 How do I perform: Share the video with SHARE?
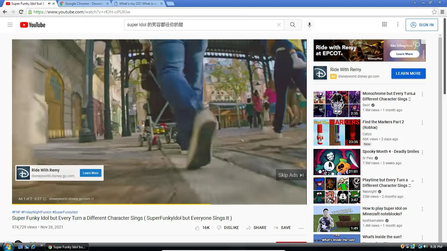[256, 228]
